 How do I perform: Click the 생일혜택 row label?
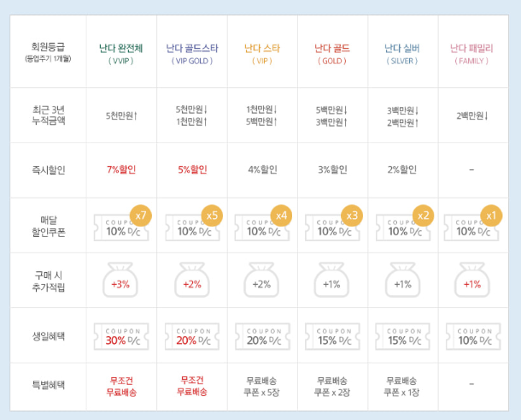coord(49,336)
